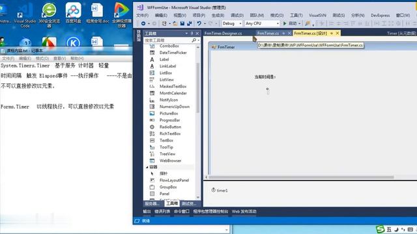The image size is (417, 234).
Task: Toggle the toolbox auto-hide pin
Action: coord(192,33)
